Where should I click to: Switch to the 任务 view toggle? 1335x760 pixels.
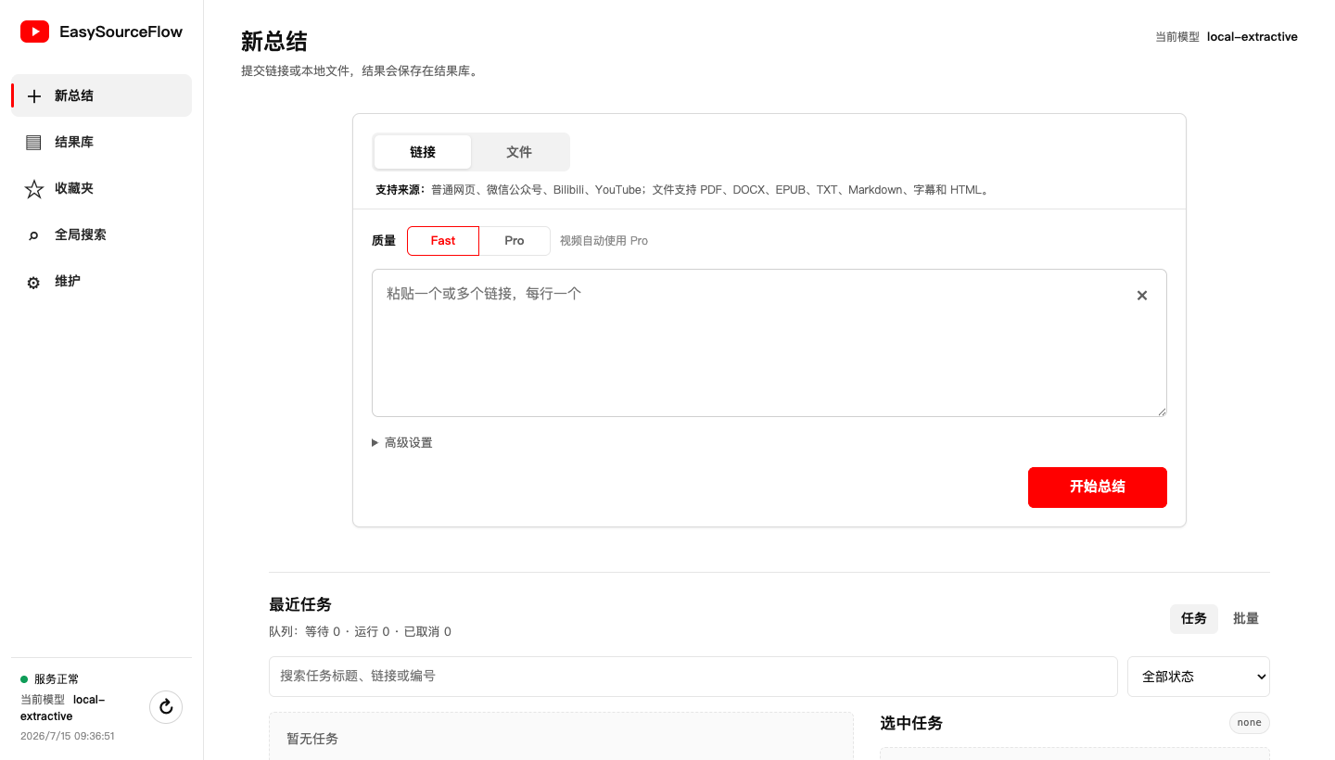point(1194,618)
